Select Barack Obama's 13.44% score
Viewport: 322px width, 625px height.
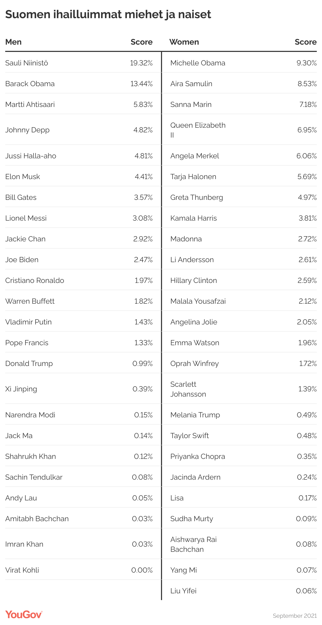pos(142,84)
